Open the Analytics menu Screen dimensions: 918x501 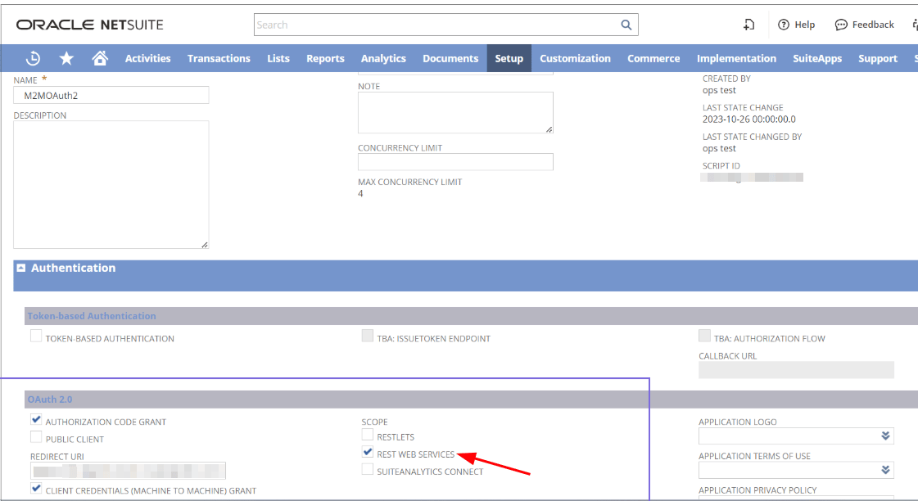coord(383,58)
